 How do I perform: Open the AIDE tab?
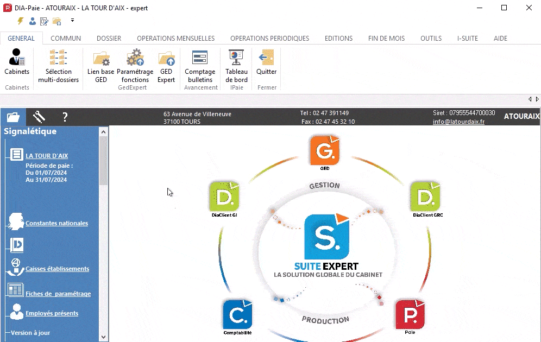point(500,38)
